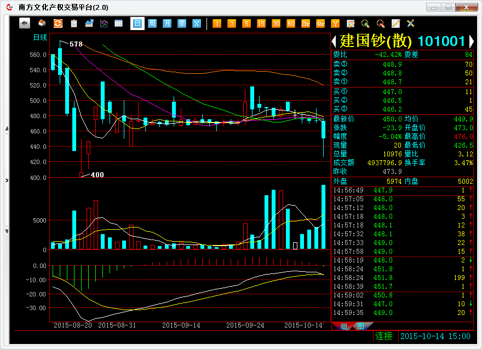This screenshot has width=482, height=350.
Task: Switch to the 图 chart tab
Action: [x=359, y=326]
